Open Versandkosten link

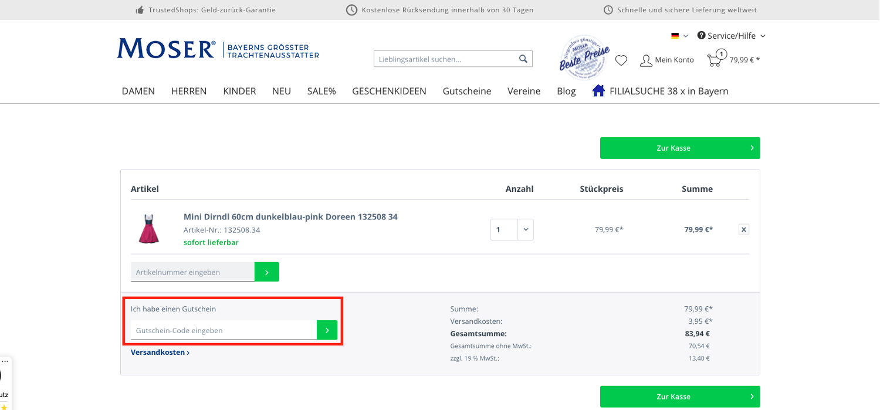(x=160, y=353)
